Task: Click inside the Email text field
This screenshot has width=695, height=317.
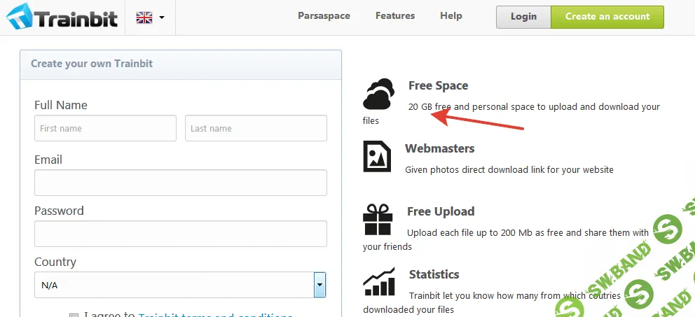Action: tap(180, 183)
